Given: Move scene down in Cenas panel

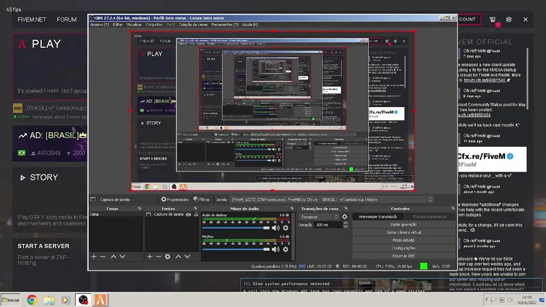Looking at the screenshot, I should point(122,256).
